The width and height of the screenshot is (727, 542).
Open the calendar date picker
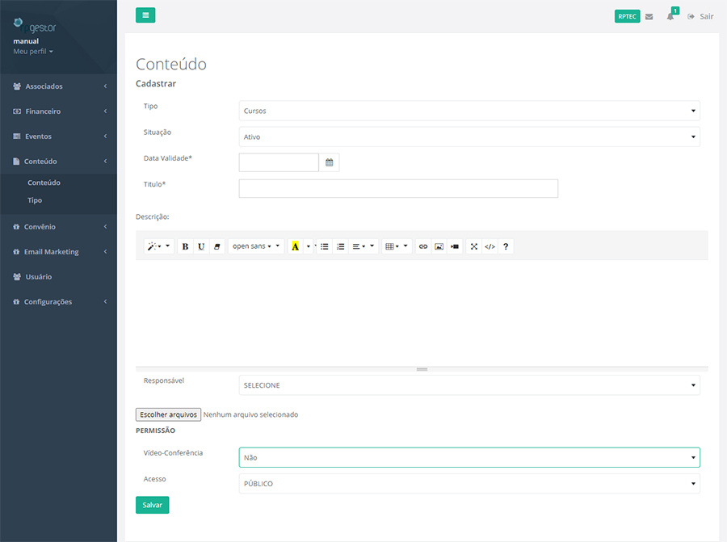[x=330, y=162]
